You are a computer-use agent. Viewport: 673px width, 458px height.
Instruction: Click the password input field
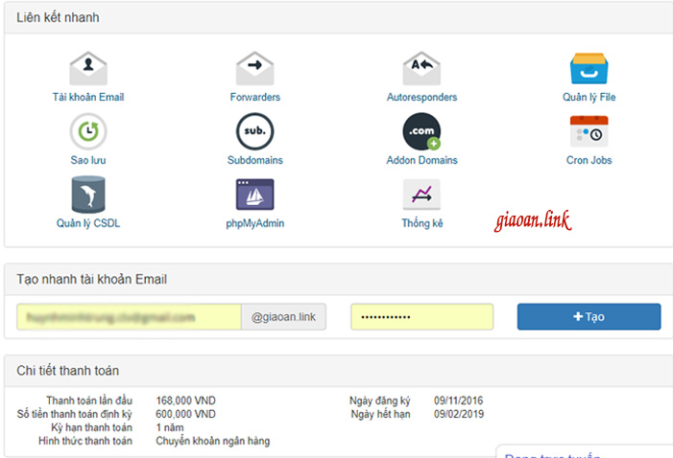tap(421, 317)
